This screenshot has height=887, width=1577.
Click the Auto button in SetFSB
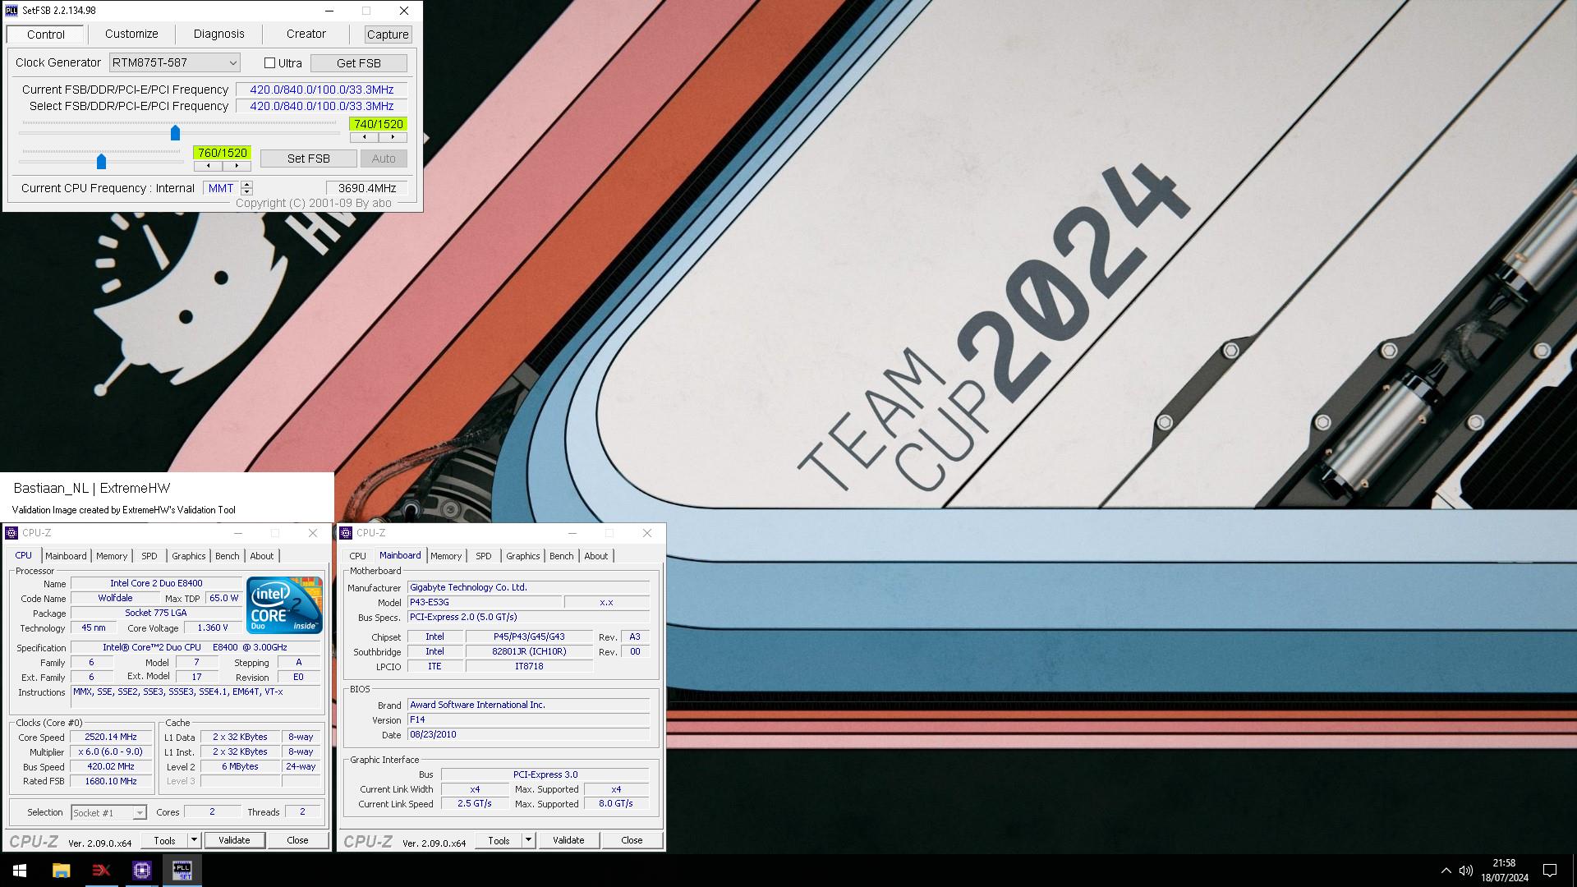(x=384, y=159)
